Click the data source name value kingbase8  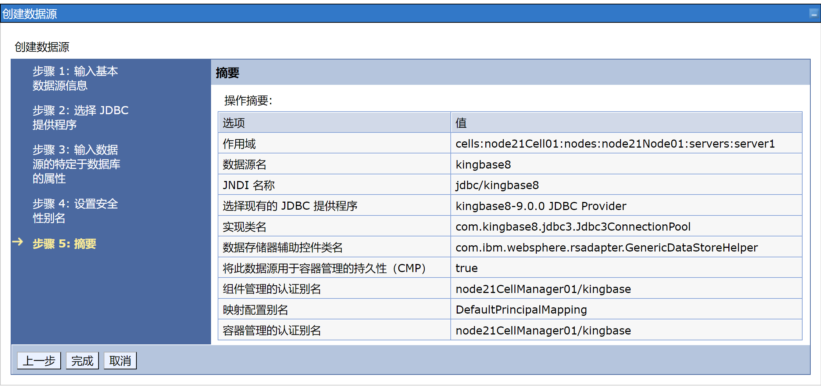[483, 164]
